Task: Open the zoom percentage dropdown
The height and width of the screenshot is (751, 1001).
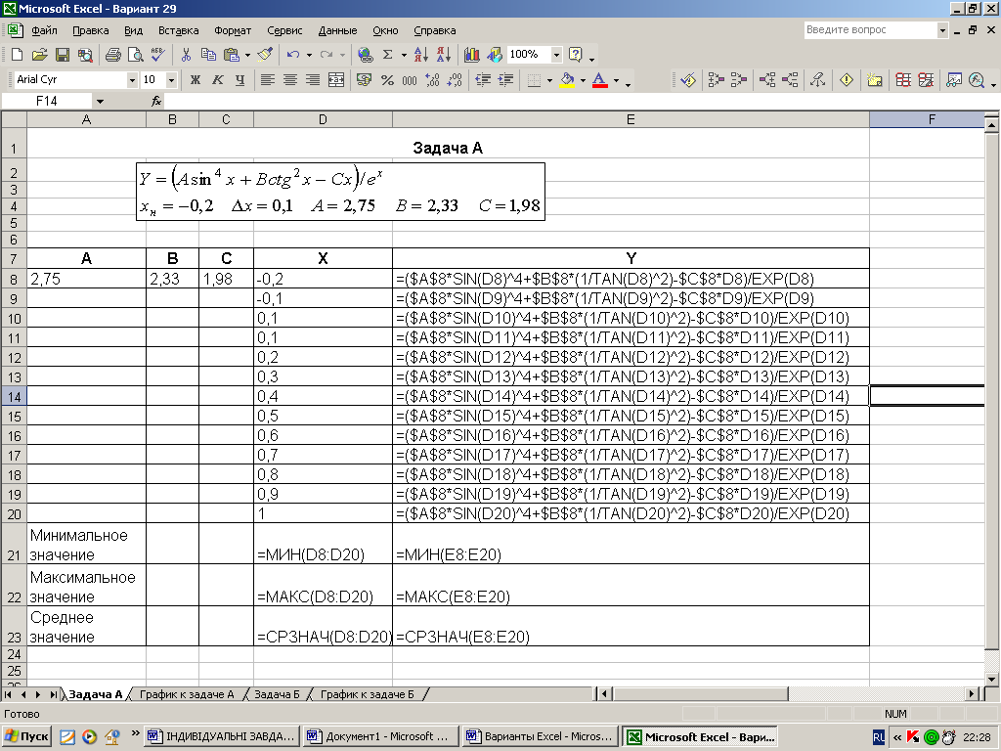Action: coord(556,55)
